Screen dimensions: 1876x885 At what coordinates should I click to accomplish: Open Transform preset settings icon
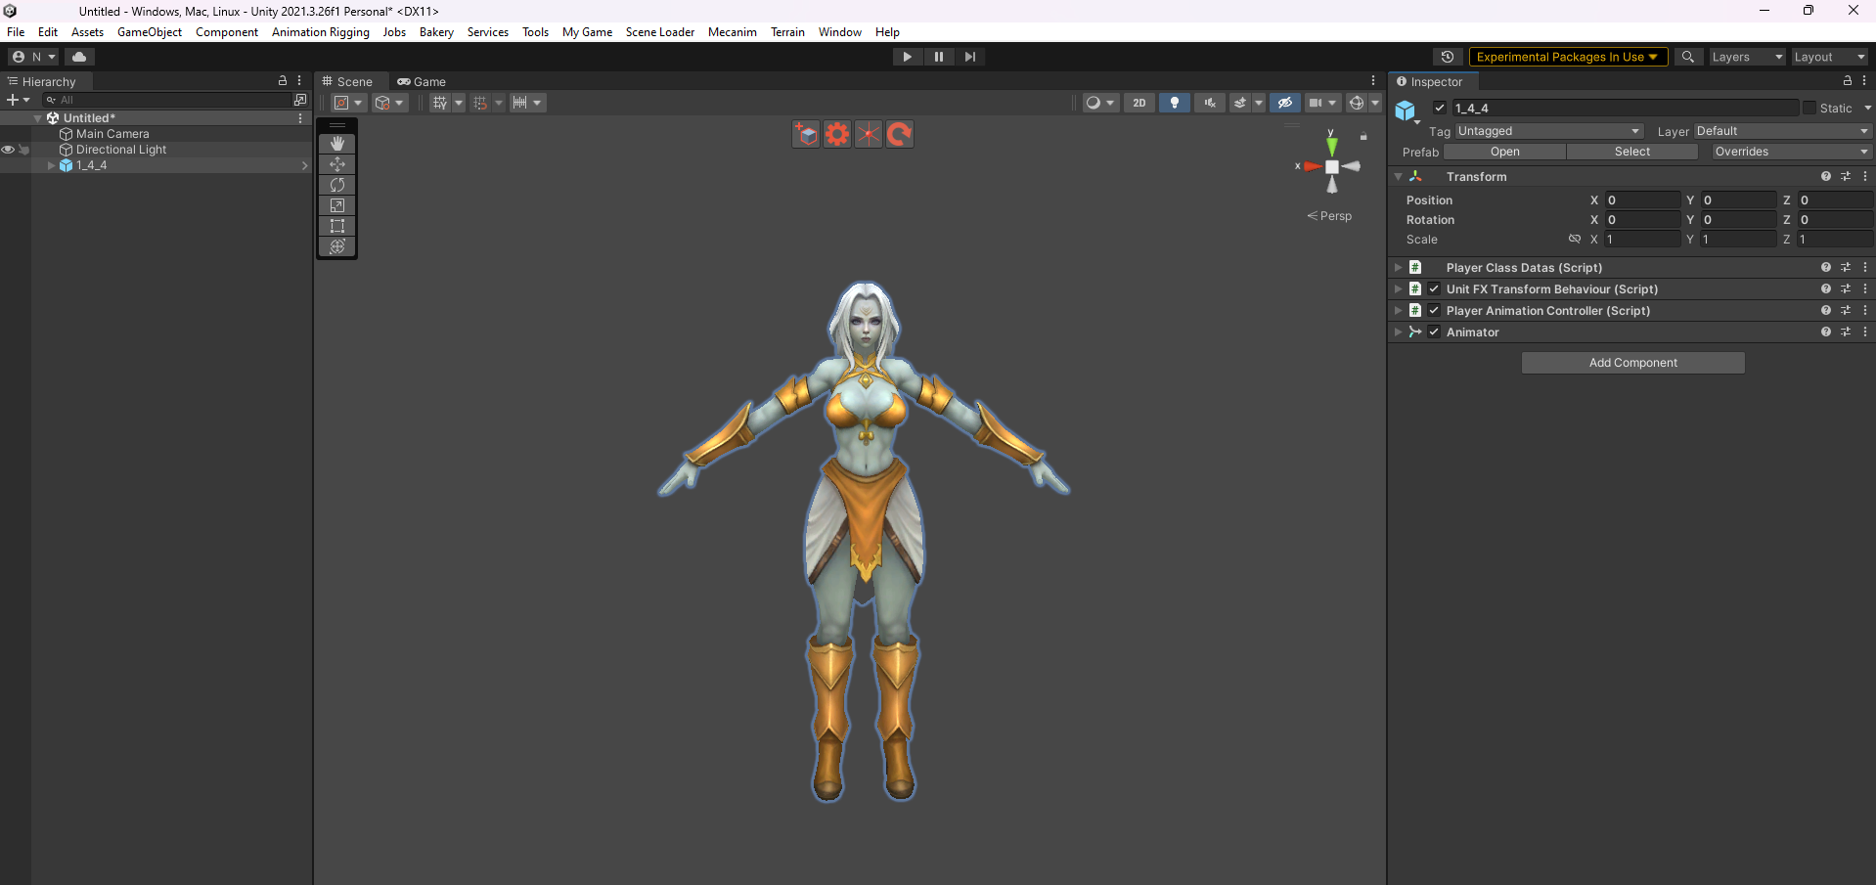(1846, 177)
